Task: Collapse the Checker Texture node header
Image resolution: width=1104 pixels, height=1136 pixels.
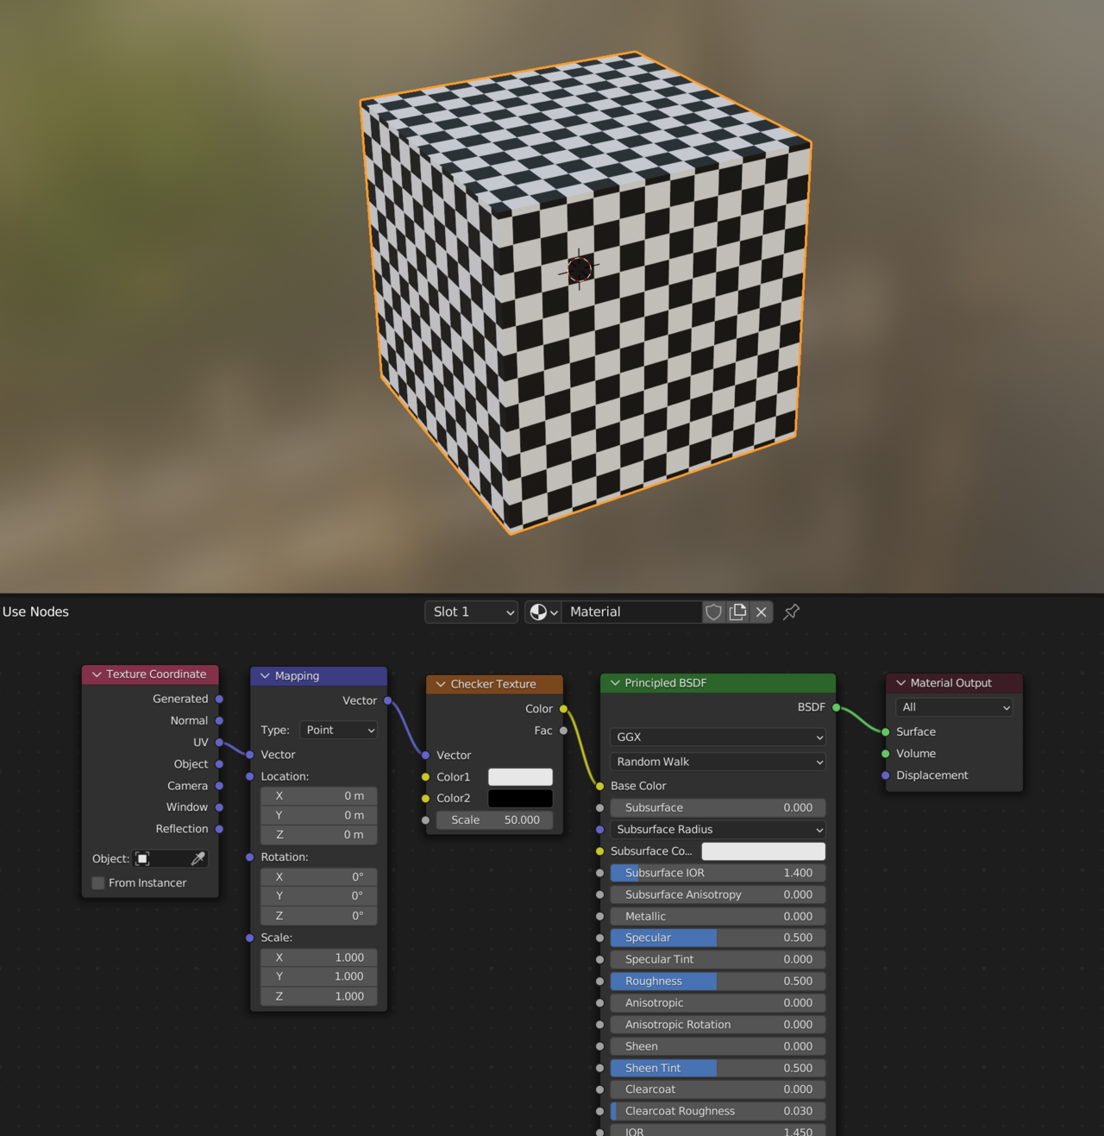Action: click(x=441, y=683)
